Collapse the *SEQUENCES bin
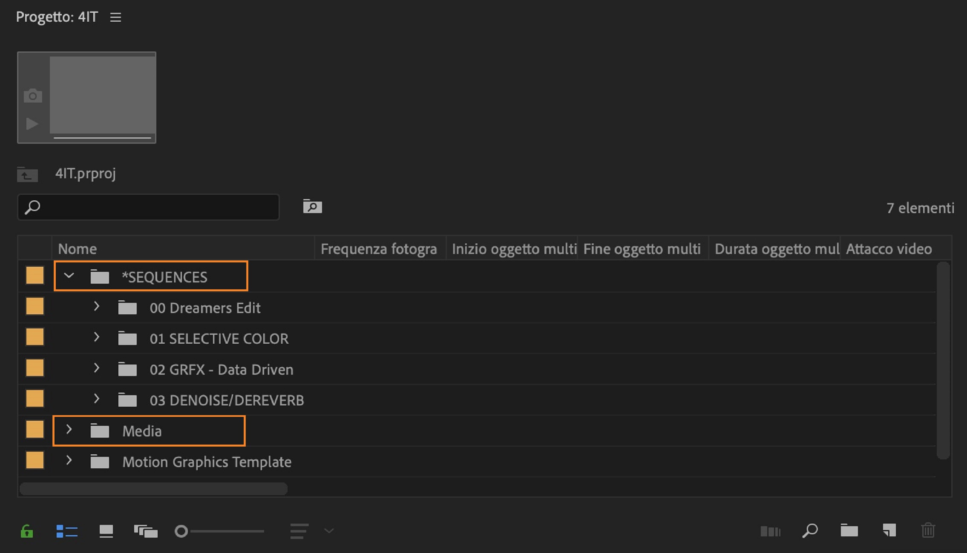 [x=69, y=276]
